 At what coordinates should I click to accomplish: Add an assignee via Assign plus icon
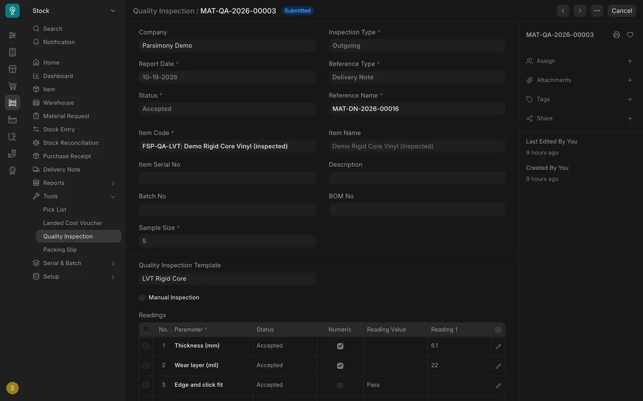630,61
